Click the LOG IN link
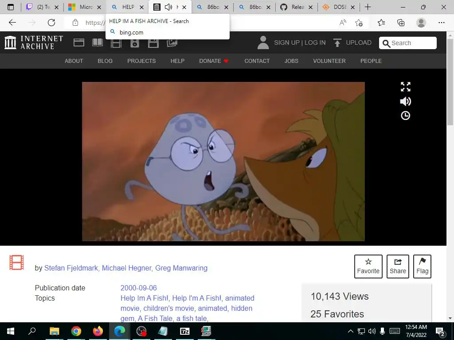The height and width of the screenshot is (340, 454). click(315, 43)
